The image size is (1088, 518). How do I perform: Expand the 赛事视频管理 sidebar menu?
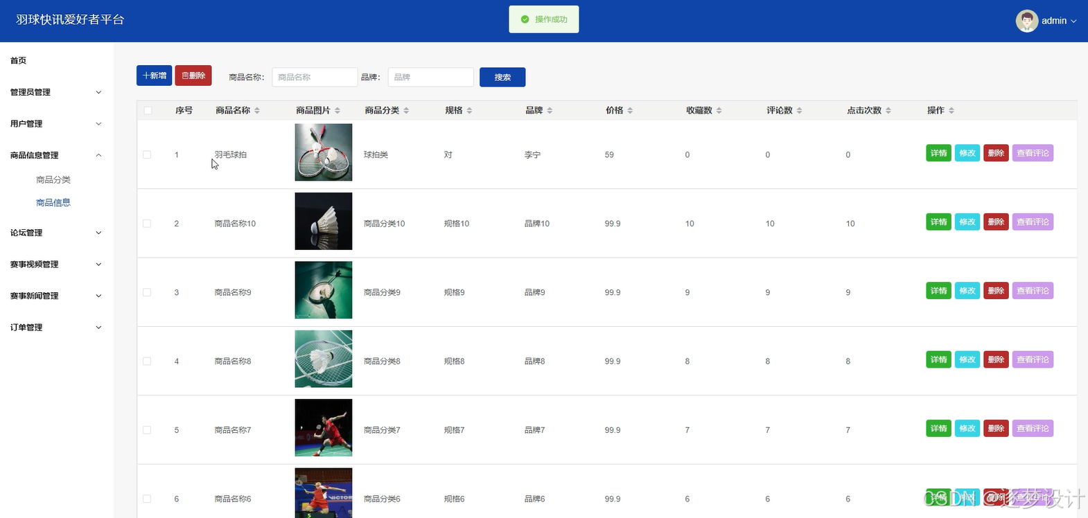56,265
